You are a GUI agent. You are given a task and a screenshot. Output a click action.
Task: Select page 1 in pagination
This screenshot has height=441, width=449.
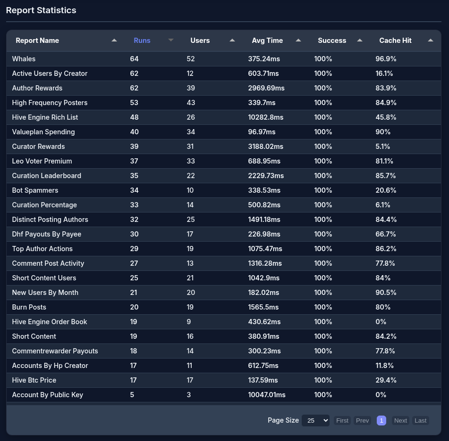point(381,420)
